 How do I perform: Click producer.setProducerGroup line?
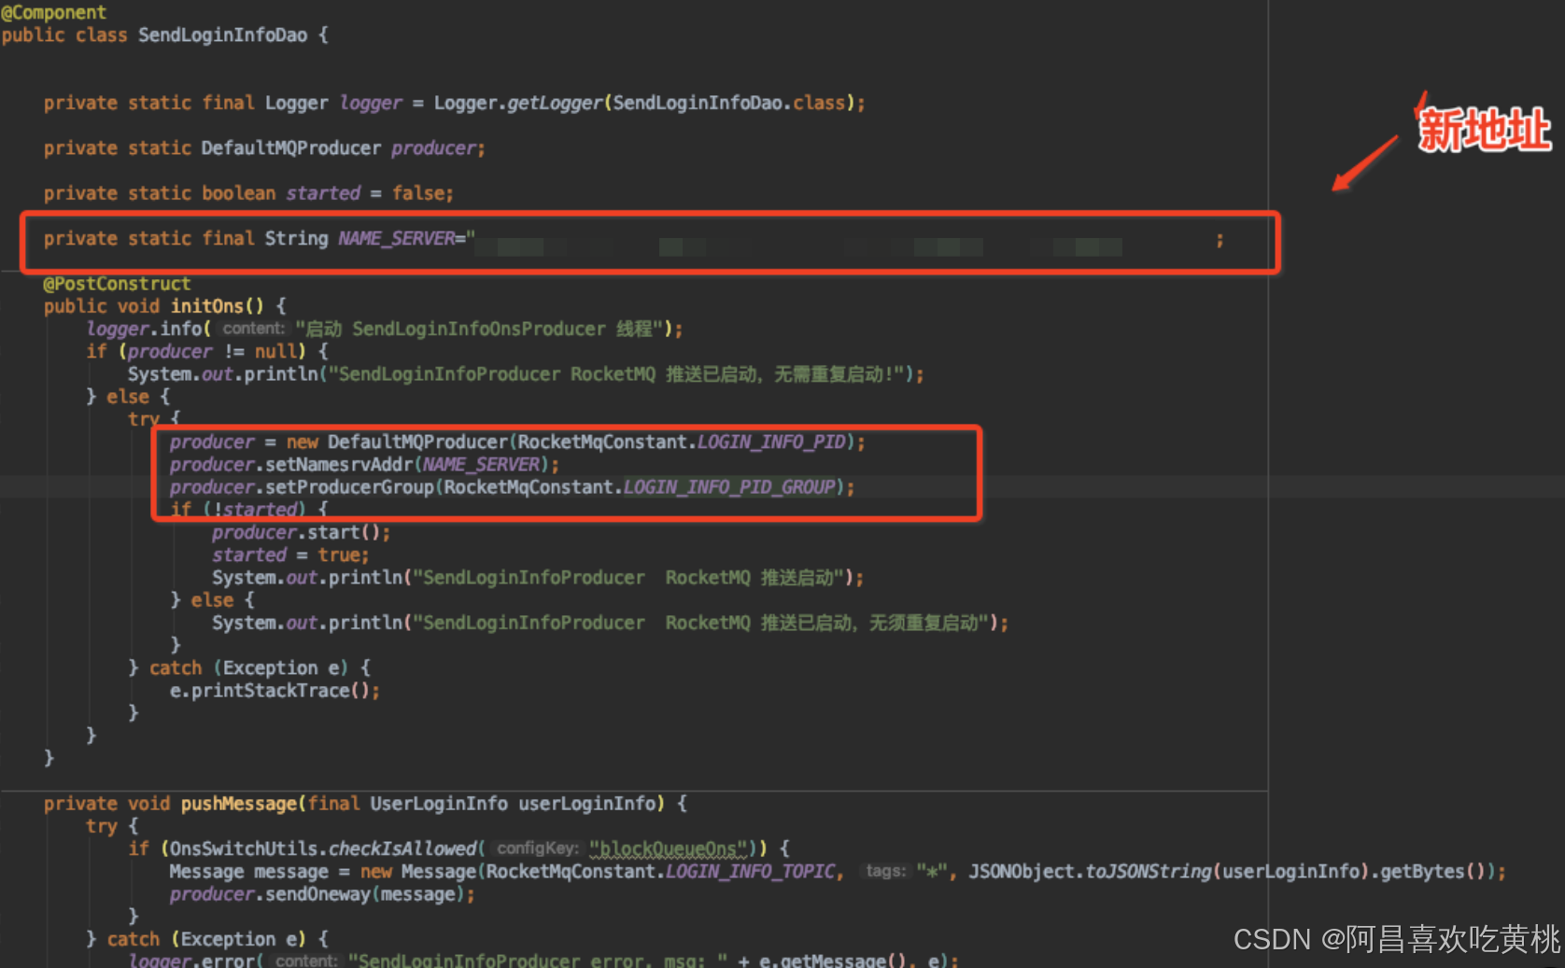[x=512, y=486]
